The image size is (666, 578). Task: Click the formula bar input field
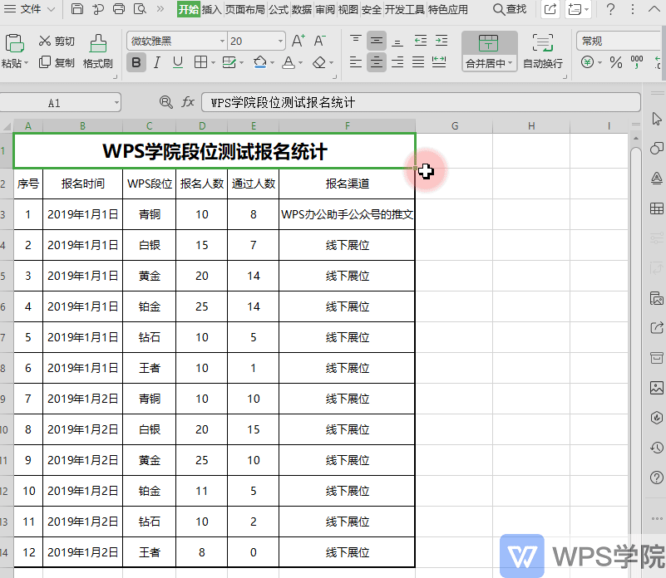[x=421, y=102]
